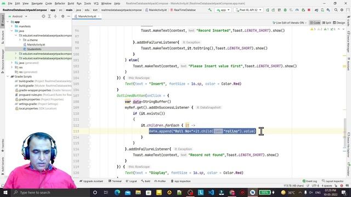The width and height of the screenshot is (351, 197).
Task: Switch editor to Split view
Action: pyautogui.click(x=327, y=23)
